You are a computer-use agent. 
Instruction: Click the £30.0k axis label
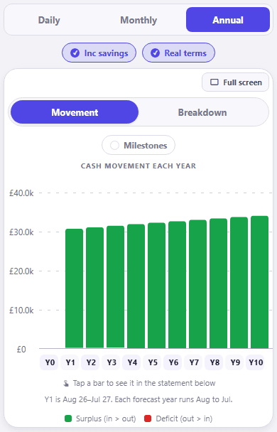[x=21, y=232]
